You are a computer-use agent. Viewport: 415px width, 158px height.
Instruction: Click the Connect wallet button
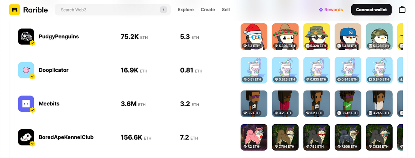(x=371, y=10)
